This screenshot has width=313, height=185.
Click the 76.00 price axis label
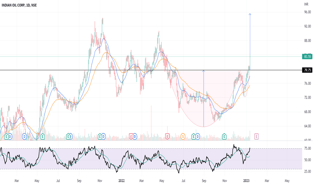307,83
